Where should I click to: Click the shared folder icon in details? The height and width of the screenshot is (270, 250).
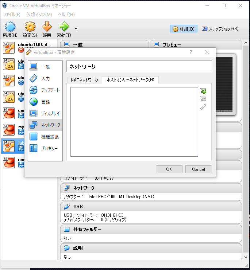pos(66,229)
